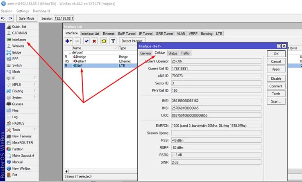Click the Session address field 192.168.88.1
Image resolution: width=302 pixels, height=182 pixels.
[x=64, y=18]
